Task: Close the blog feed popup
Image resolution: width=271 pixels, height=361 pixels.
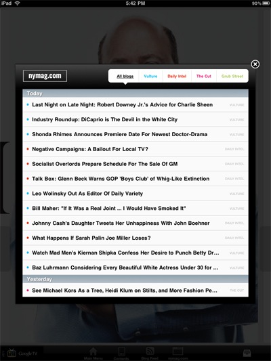Action: point(255,64)
